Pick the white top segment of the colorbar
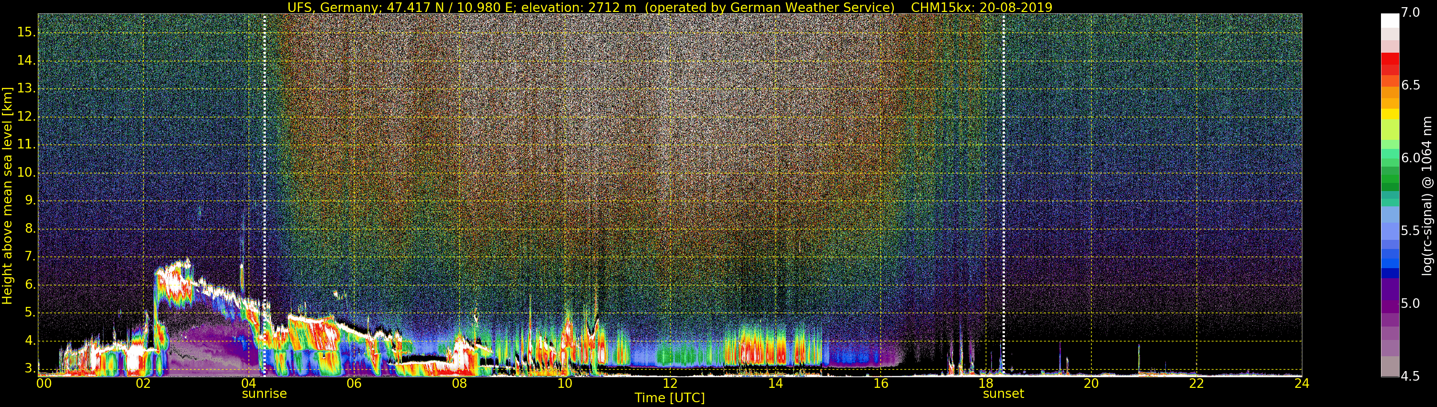The width and height of the screenshot is (1437, 407). pos(1390,20)
